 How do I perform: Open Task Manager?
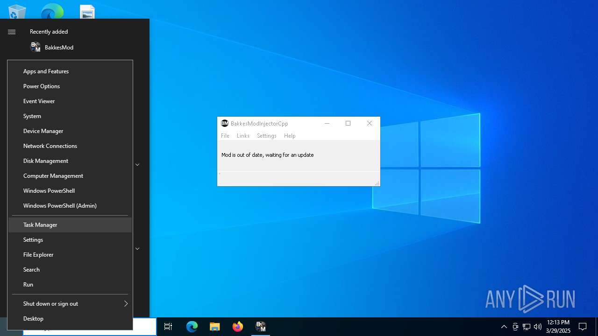tap(70, 225)
